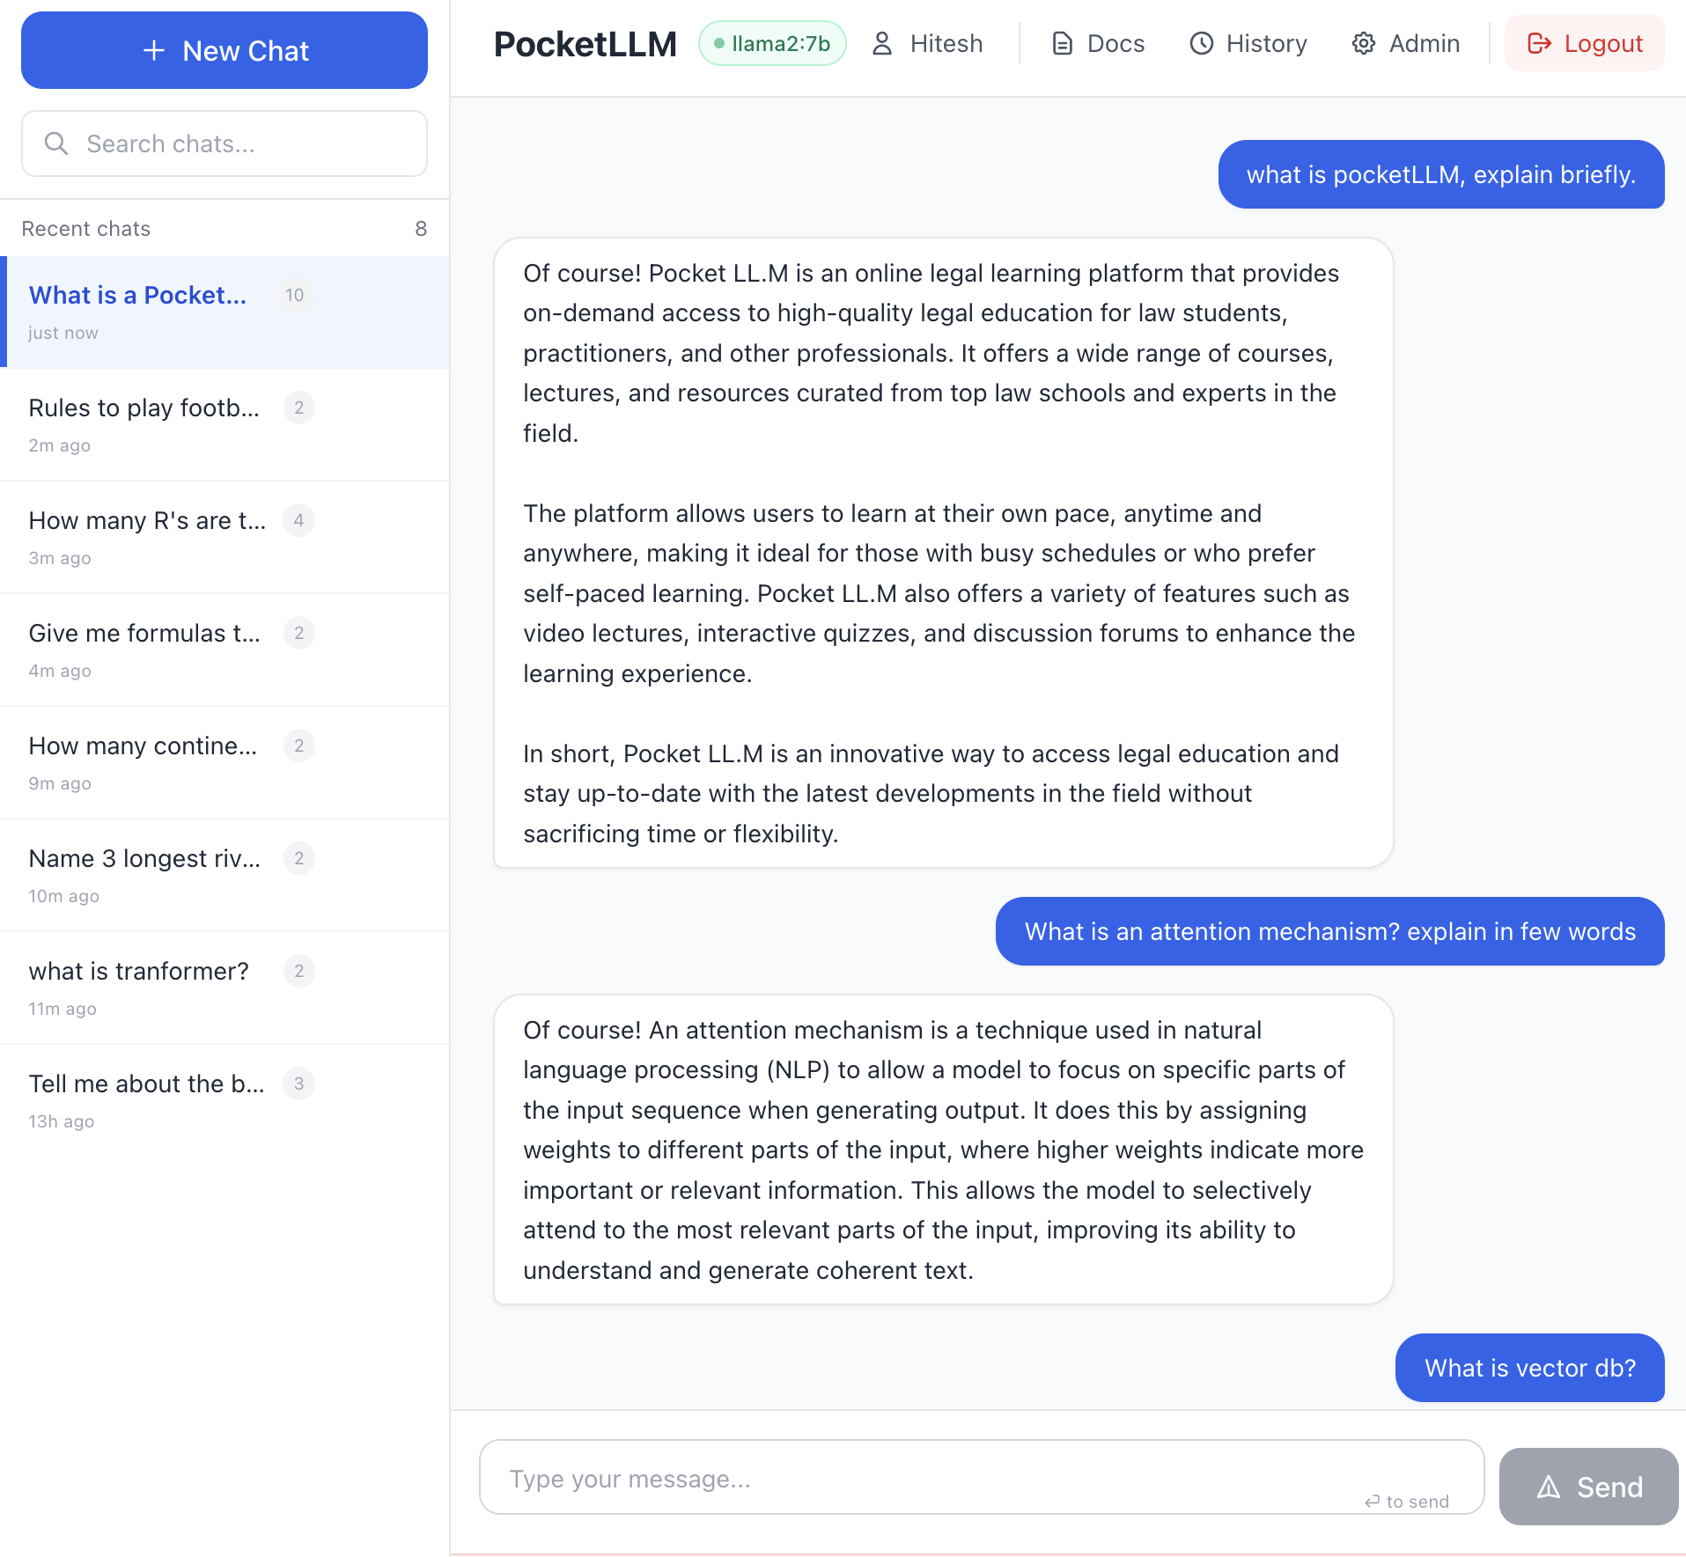Image resolution: width=1686 pixels, height=1557 pixels.
Task: Click the History clock icon
Action: pos(1201,43)
